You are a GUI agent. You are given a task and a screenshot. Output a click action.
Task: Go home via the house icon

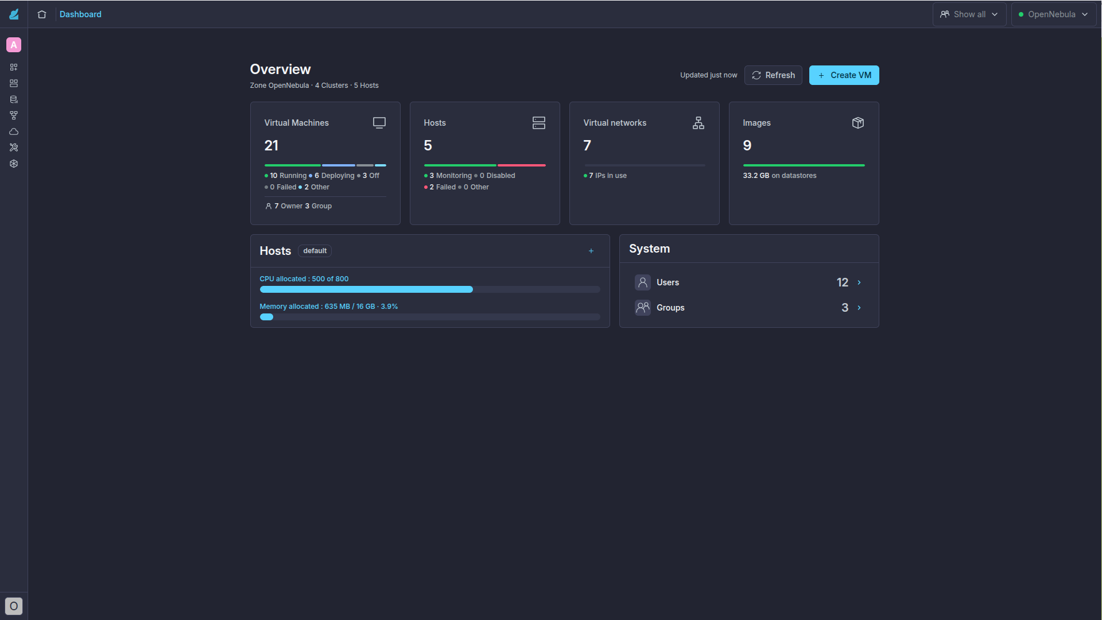[x=42, y=14]
